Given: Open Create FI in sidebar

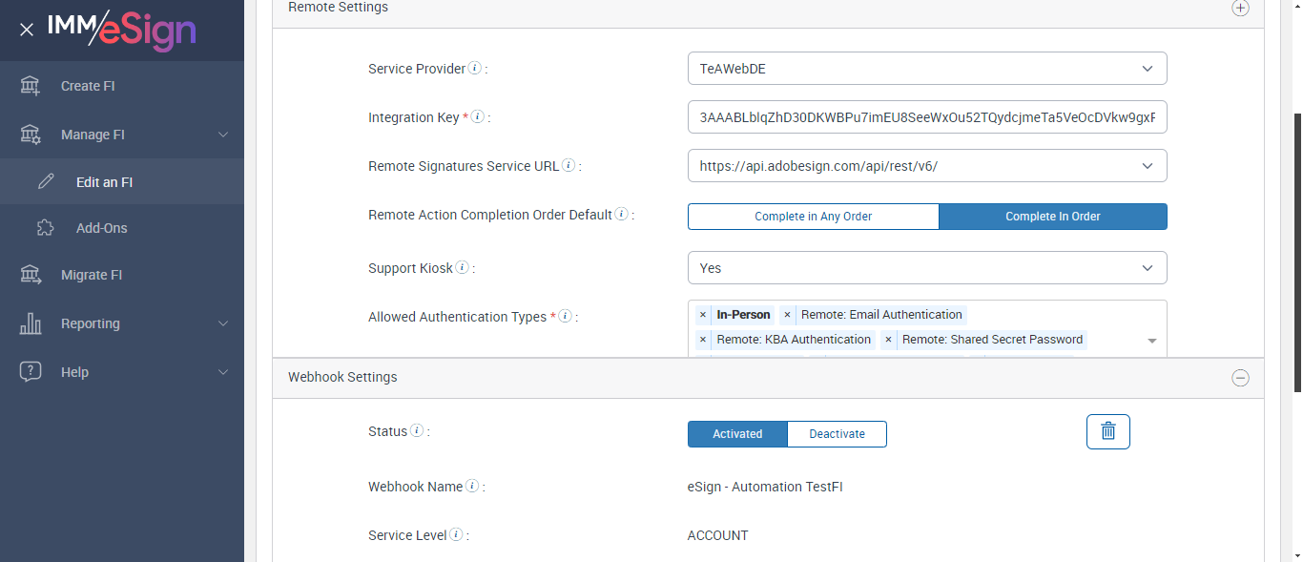Looking at the screenshot, I should click(87, 86).
